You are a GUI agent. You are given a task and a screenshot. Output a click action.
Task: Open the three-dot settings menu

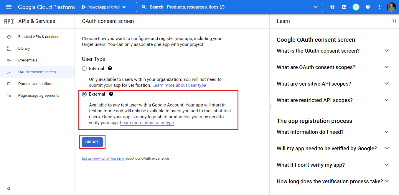click(x=380, y=7)
